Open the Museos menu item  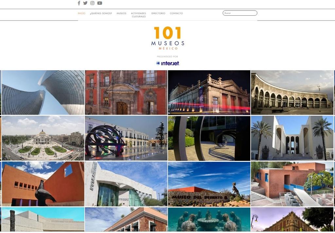[x=121, y=13]
